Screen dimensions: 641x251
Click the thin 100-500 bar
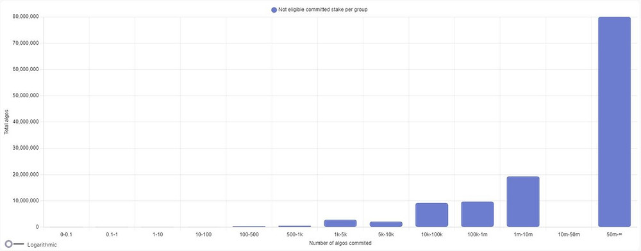pyautogui.click(x=249, y=227)
